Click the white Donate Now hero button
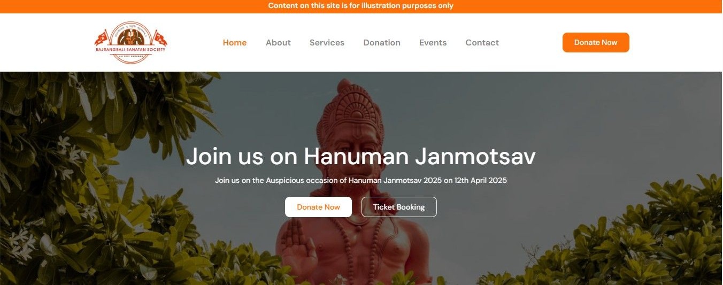Image resolution: width=723 pixels, height=285 pixels. [318, 207]
